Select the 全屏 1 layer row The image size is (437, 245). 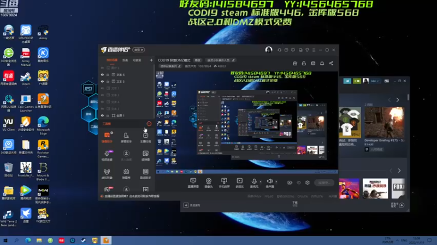[x=127, y=115]
